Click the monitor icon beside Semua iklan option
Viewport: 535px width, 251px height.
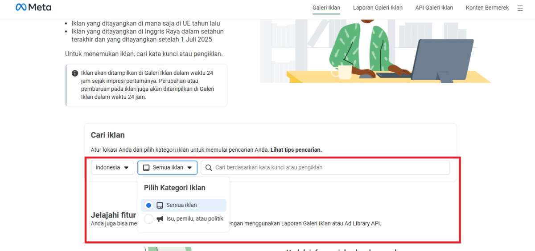(x=160, y=205)
